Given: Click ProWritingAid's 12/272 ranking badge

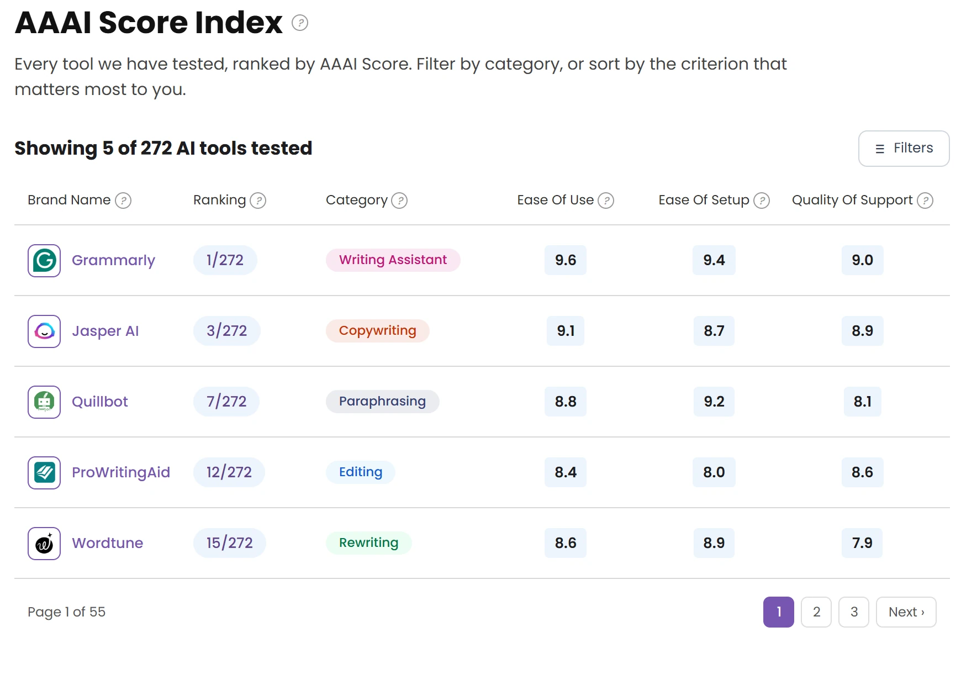Looking at the screenshot, I should (229, 472).
